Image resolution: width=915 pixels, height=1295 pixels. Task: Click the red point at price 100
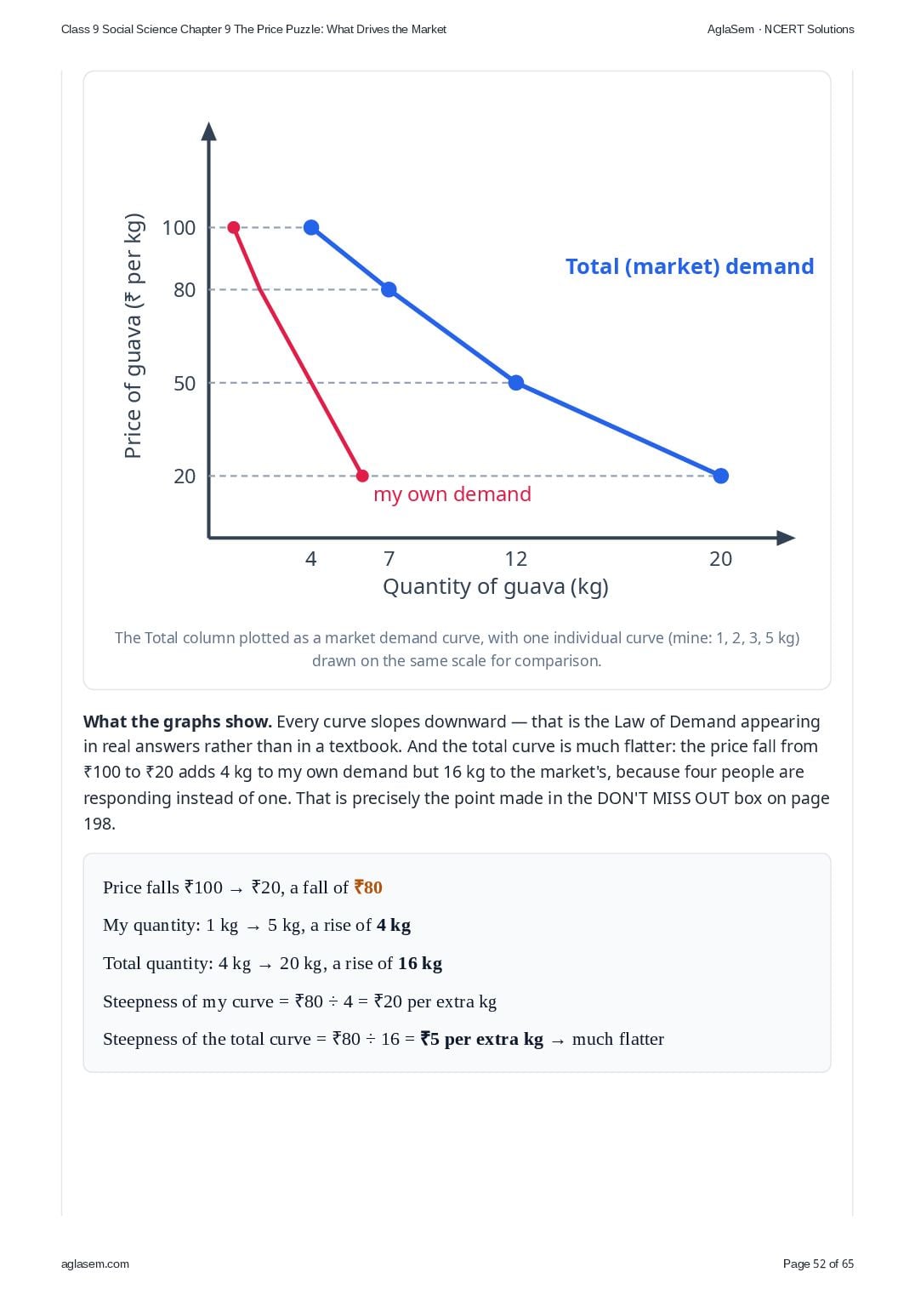(x=234, y=227)
